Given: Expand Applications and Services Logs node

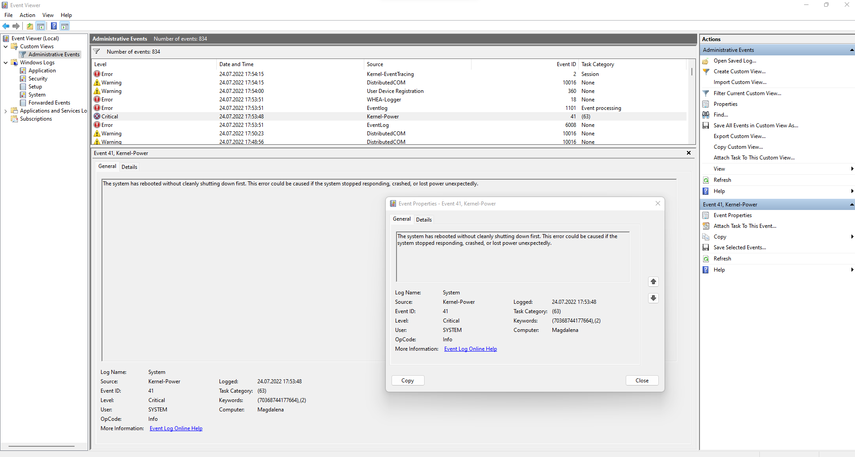Looking at the screenshot, I should [x=5, y=111].
